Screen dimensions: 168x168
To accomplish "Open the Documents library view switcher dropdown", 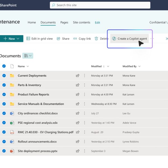I will coord(28,56).
